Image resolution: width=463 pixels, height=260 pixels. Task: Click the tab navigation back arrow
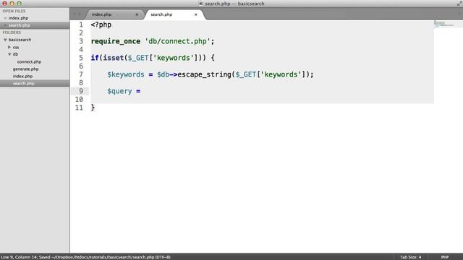click(x=75, y=14)
